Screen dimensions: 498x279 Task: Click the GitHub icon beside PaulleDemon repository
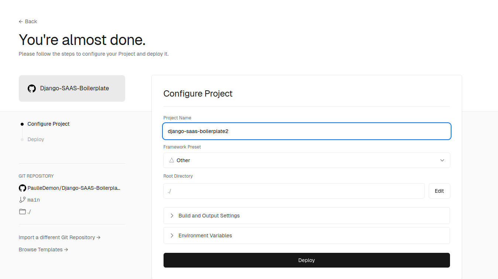coord(22,188)
